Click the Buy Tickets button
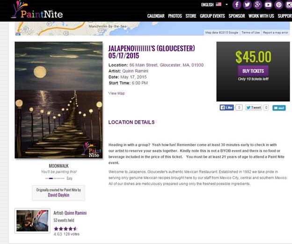292x244 pixels. pyautogui.click(x=253, y=71)
